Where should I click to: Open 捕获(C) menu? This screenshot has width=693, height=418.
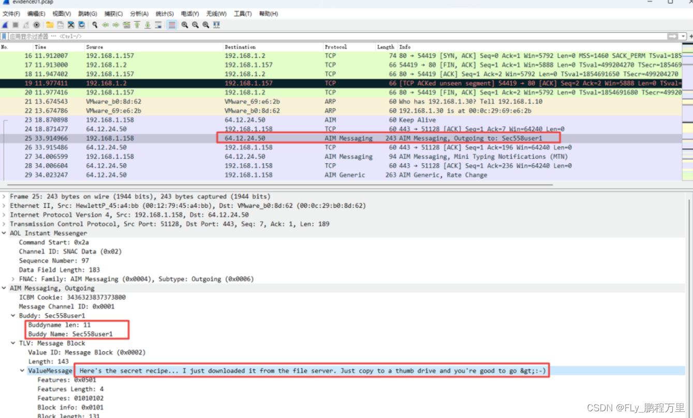click(x=113, y=13)
